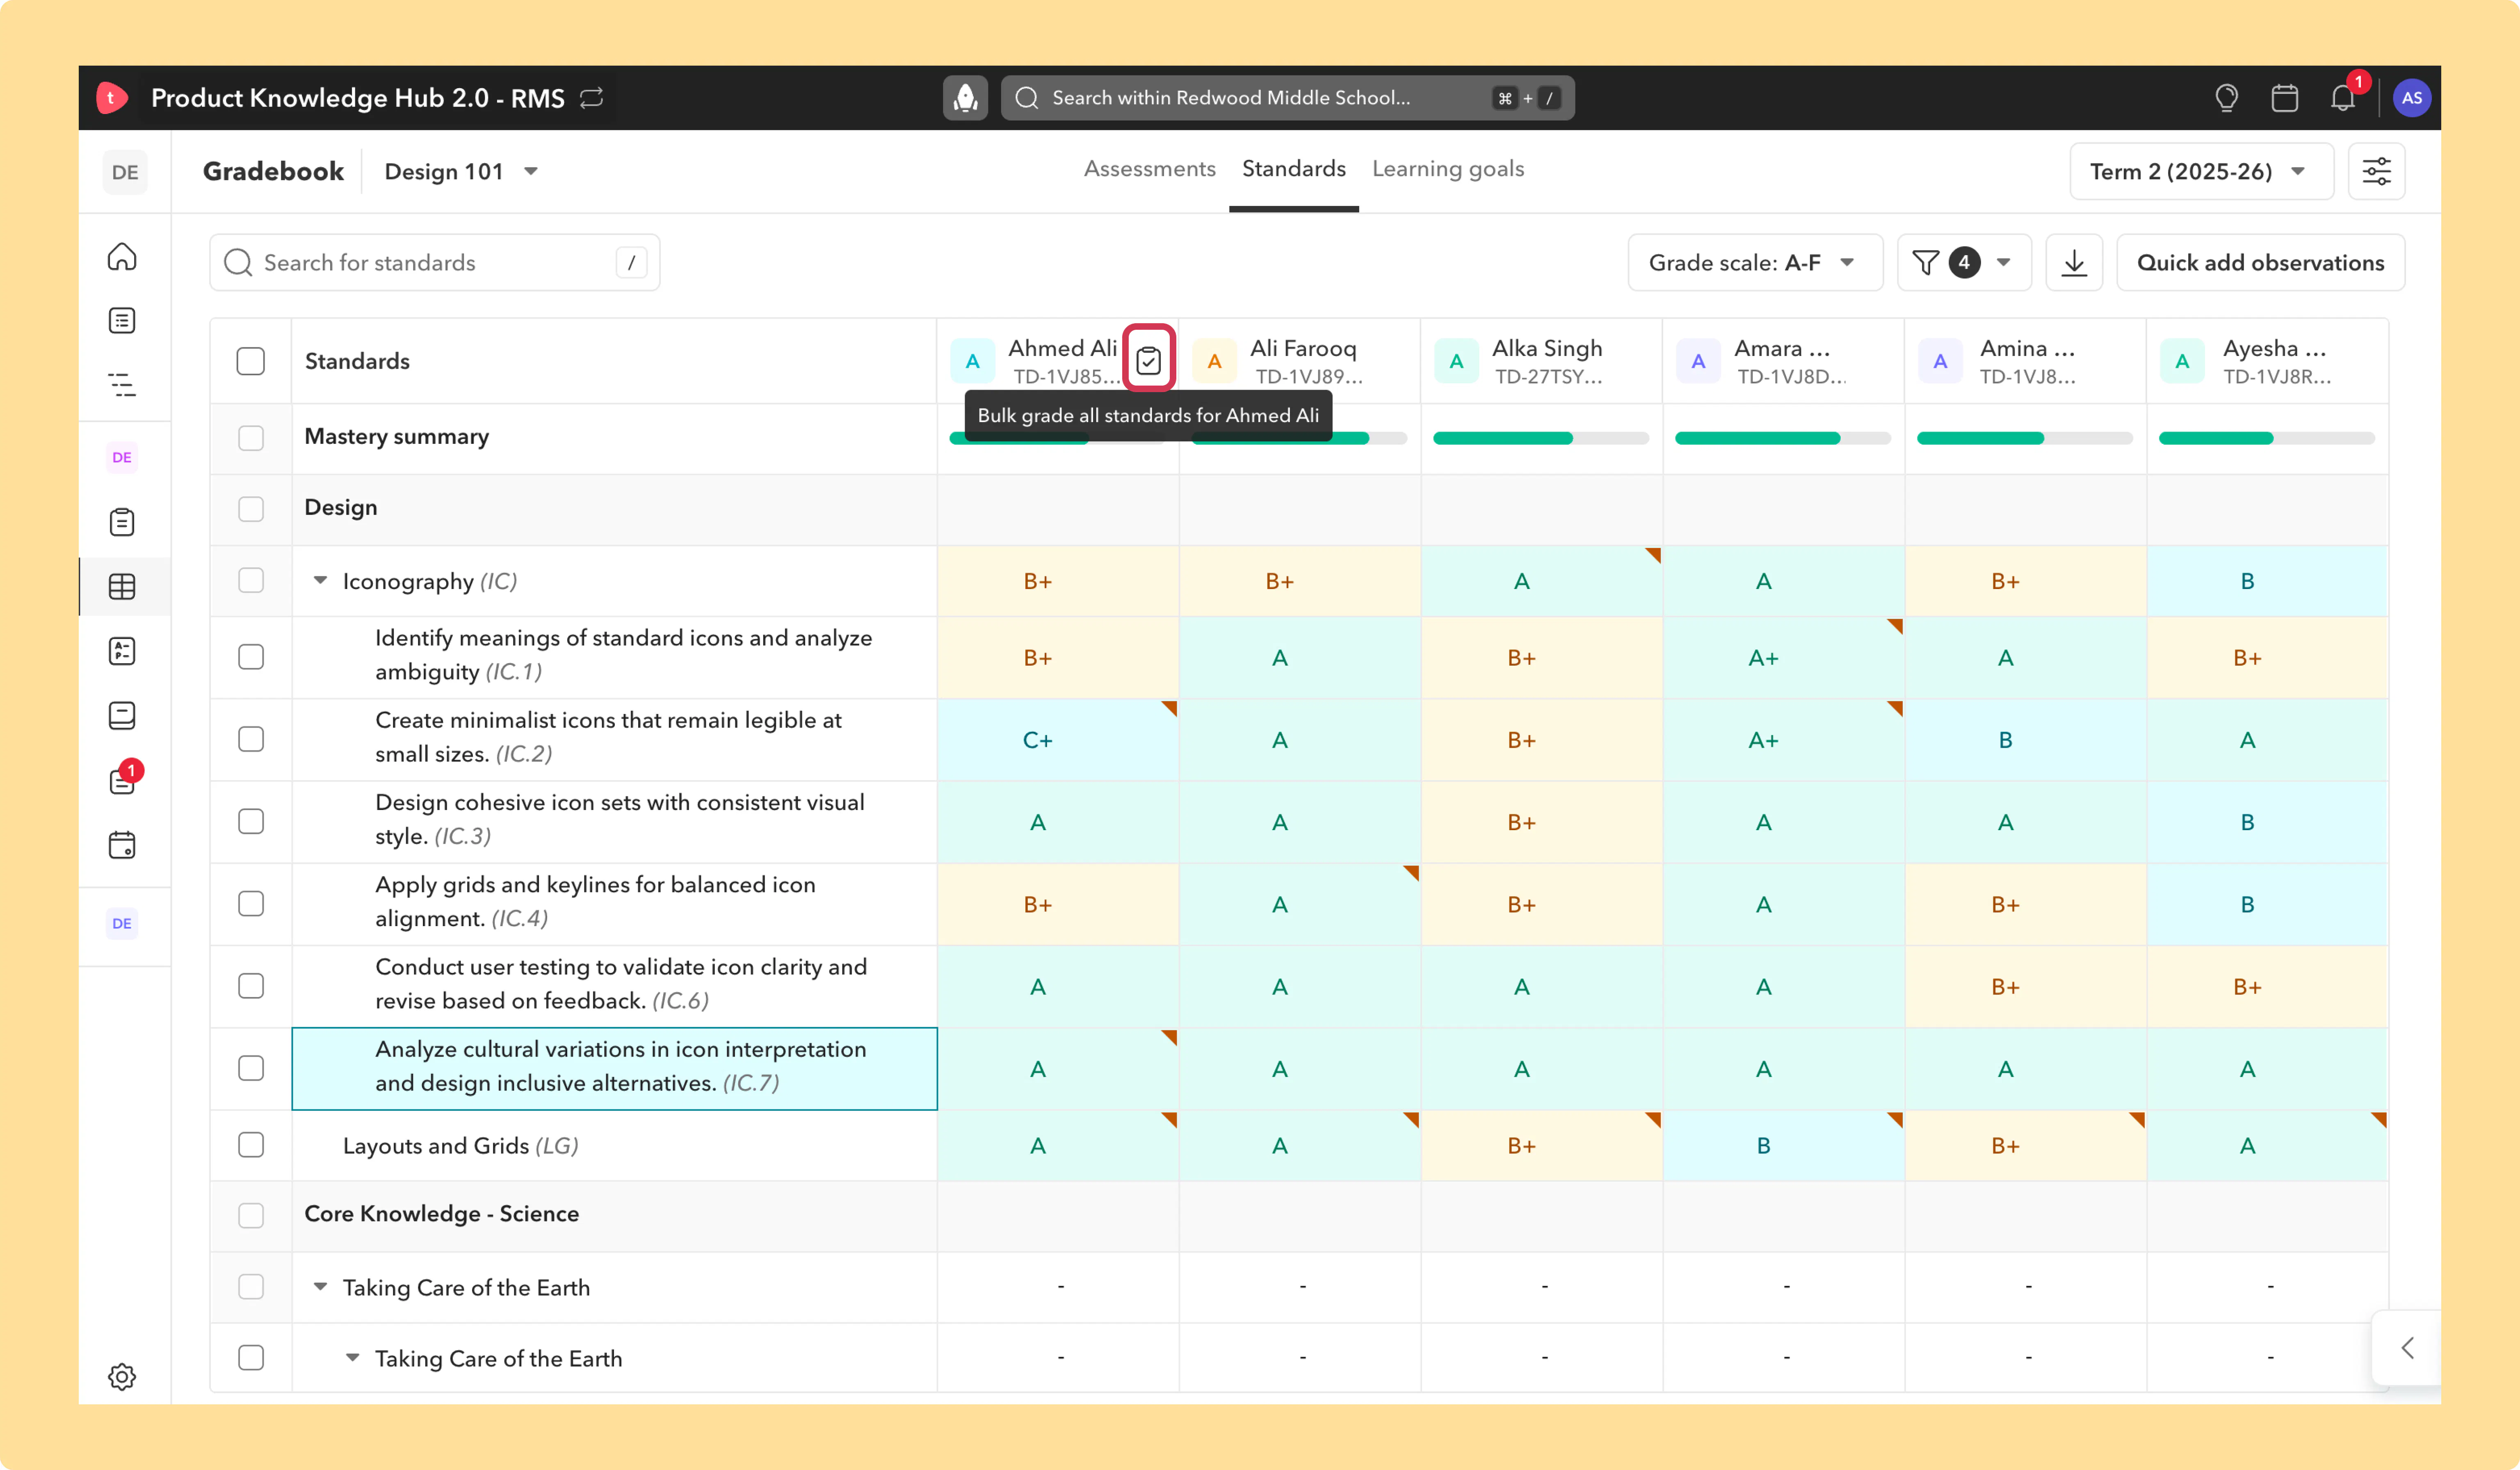This screenshot has width=2520, height=1470.
Task: Download the gradebook with the download icon
Action: coord(2074,262)
